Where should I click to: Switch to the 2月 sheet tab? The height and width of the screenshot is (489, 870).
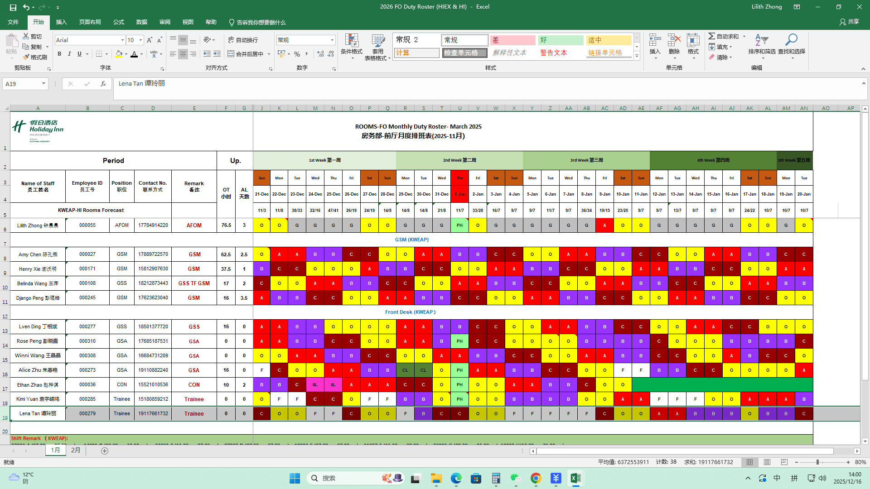pos(76,451)
